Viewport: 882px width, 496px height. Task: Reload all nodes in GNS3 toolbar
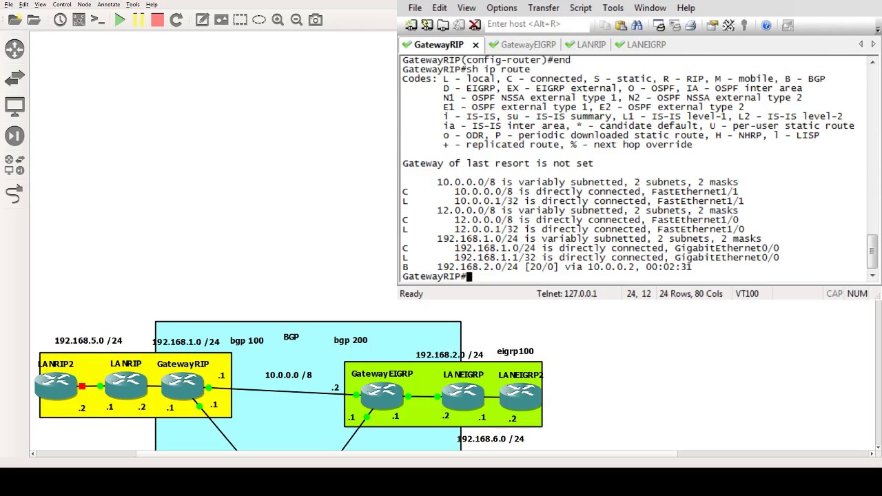[x=176, y=20]
